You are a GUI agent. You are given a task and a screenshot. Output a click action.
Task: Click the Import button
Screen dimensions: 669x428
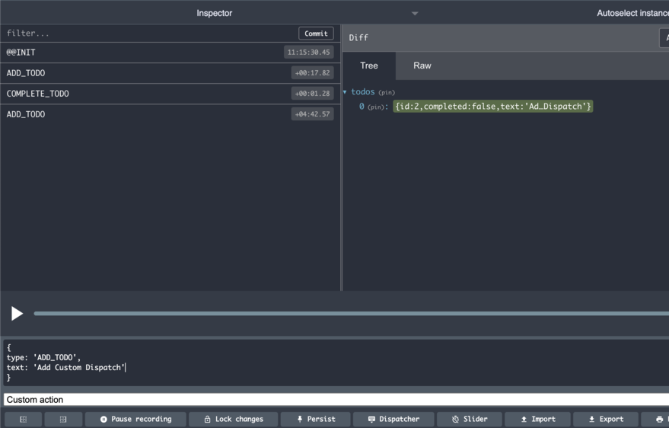click(x=537, y=420)
